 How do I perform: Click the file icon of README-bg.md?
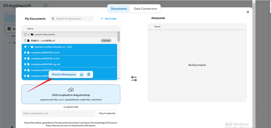coord(29,64)
